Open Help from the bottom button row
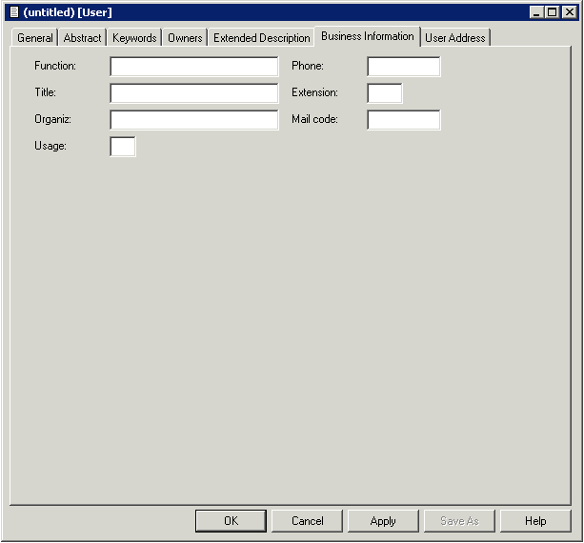 coord(535,521)
